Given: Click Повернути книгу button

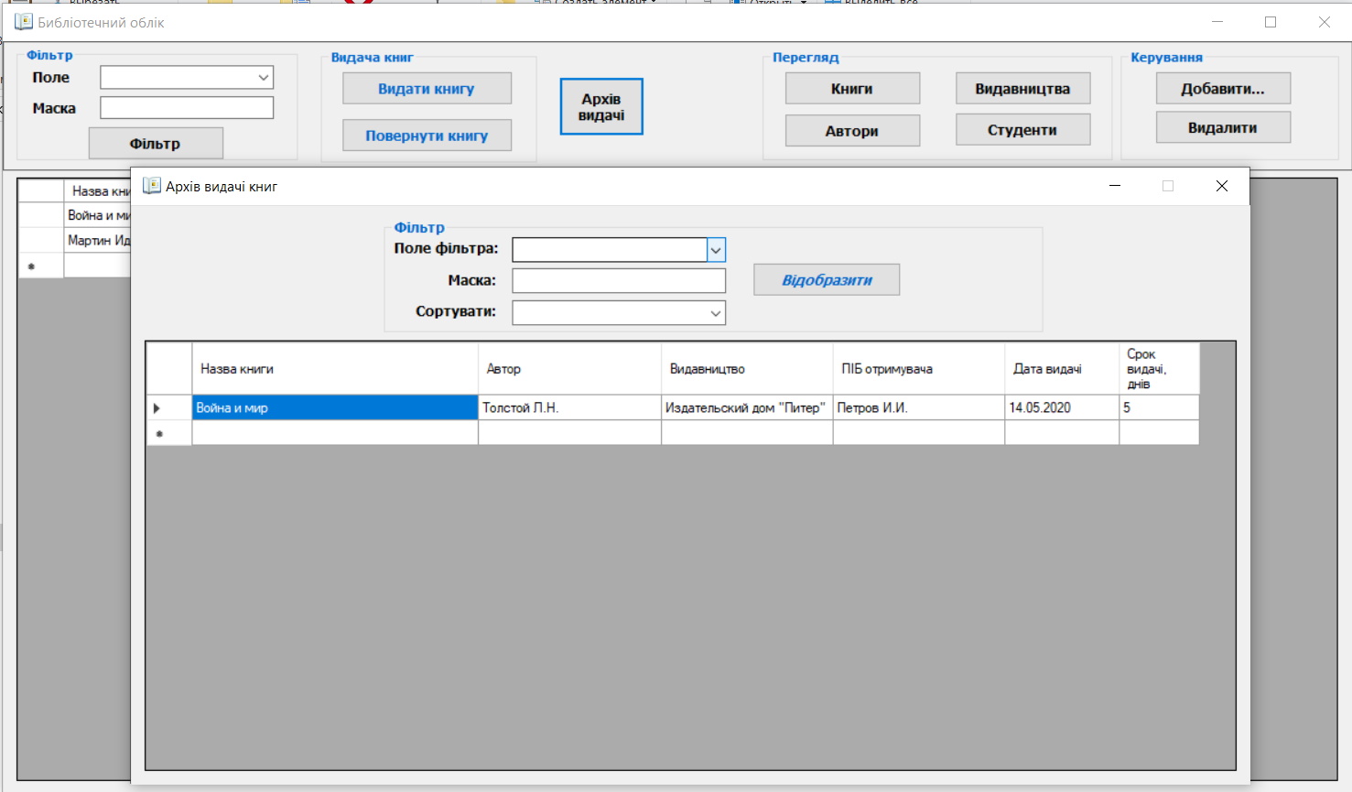Looking at the screenshot, I should [427, 136].
